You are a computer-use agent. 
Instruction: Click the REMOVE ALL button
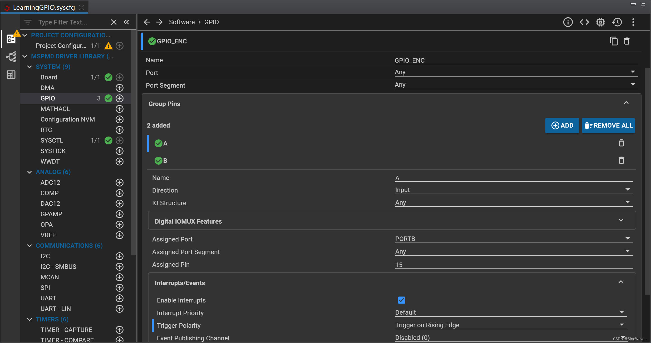click(608, 125)
